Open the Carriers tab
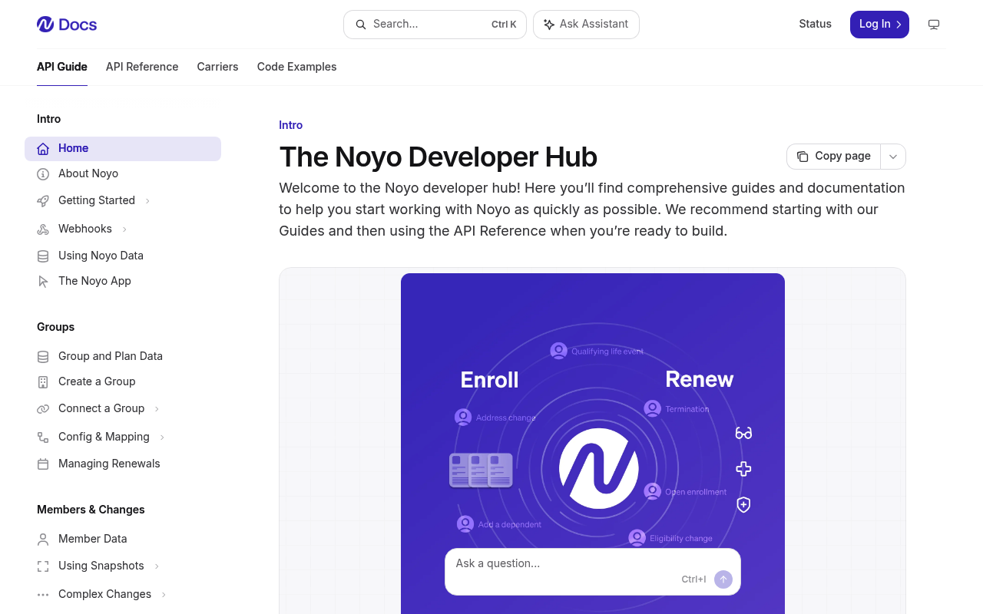The image size is (983, 614). click(x=218, y=67)
